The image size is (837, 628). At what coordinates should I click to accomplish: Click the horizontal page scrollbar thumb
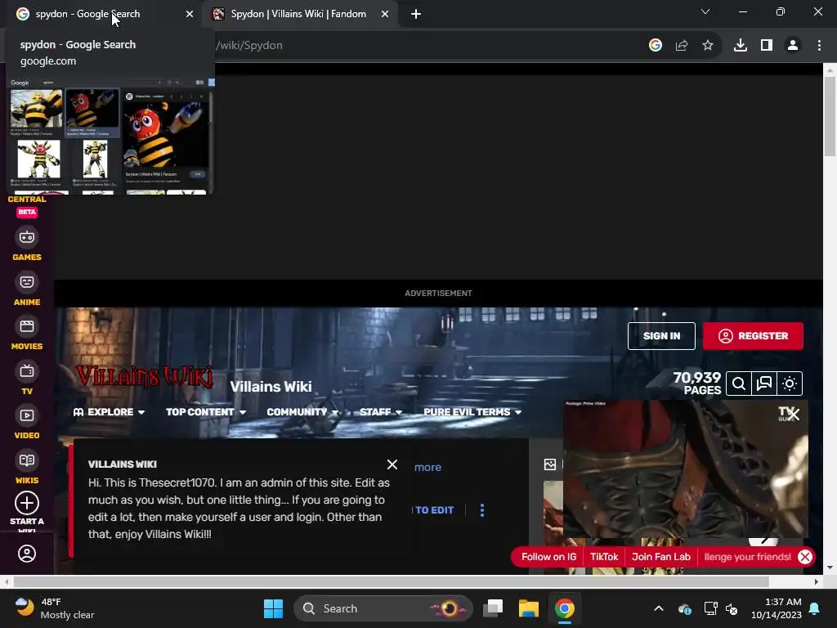click(392, 581)
